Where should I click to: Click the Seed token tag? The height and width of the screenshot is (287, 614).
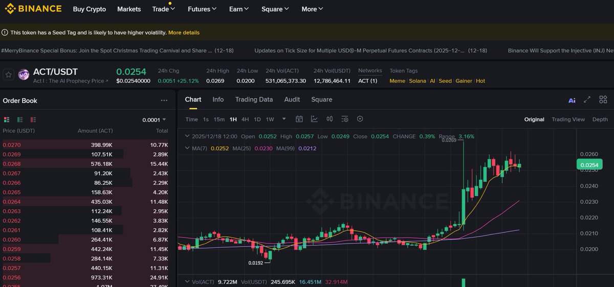point(445,81)
